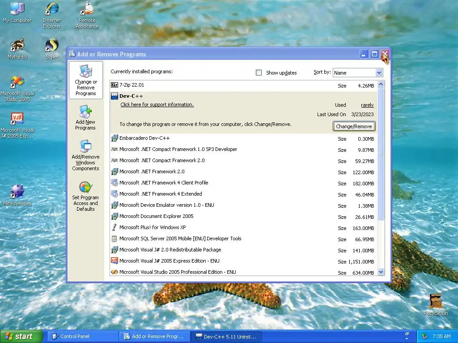Image resolution: width=458 pixels, height=343 pixels.
Task: Switch to Dev-C++ 5.11 Uninstall taskbar button
Action: (x=226, y=337)
